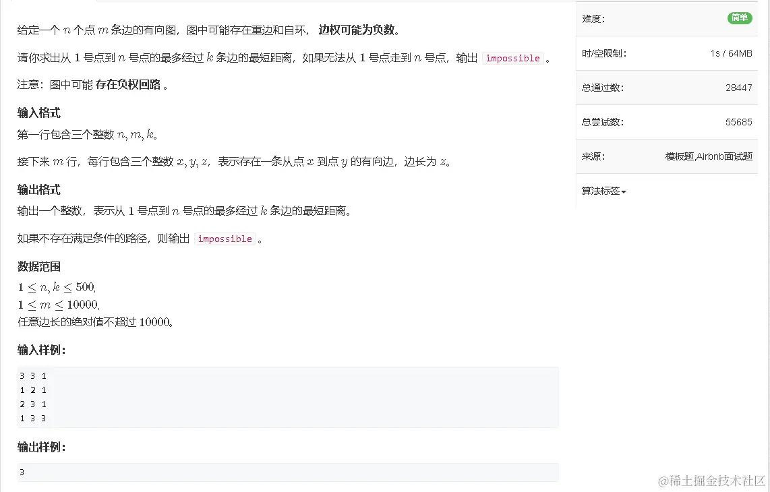This screenshot has width=770, height=492.
Task: Click the 输出格式 heading
Action: click(x=39, y=190)
